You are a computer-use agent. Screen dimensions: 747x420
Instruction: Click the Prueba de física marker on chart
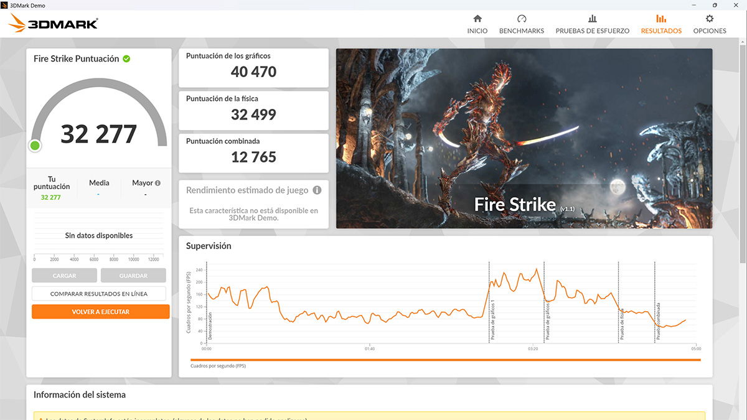tap(621, 324)
